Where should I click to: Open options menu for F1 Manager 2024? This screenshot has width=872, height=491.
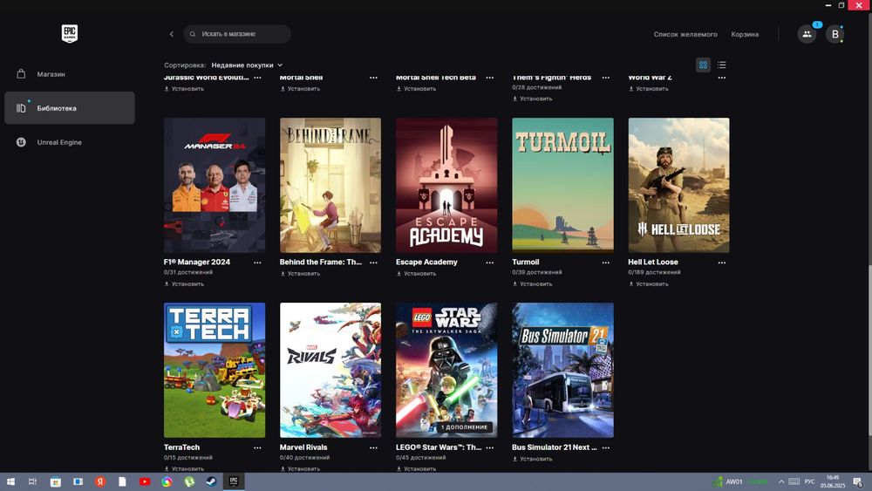point(257,263)
